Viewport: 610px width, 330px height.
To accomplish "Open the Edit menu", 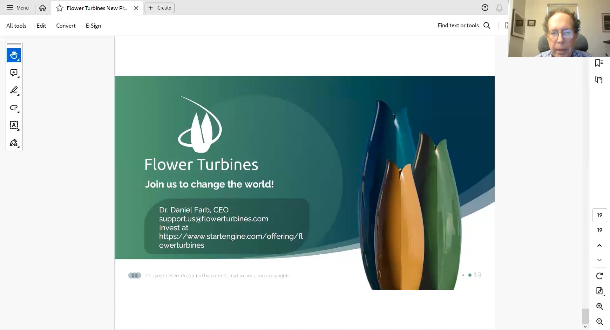I will pyautogui.click(x=41, y=25).
